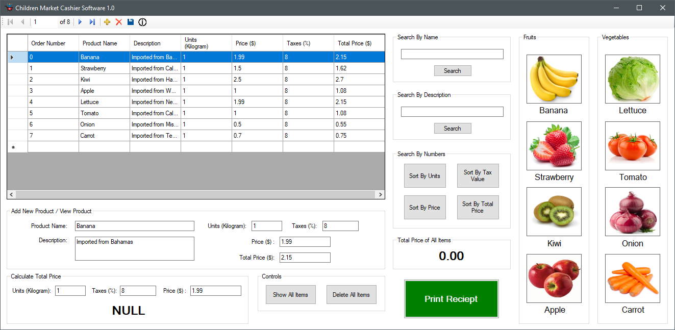Pick the Tomato vegetable image
The height and width of the screenshot is (330, 675).
coord(633,146)
